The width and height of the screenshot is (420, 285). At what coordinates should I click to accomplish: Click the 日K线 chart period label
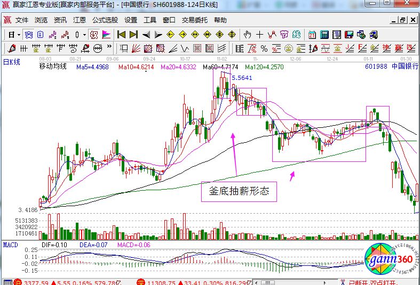tap(12, 62)
